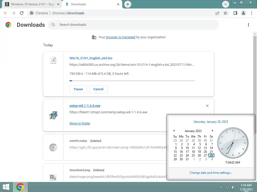The height and width of the screenshot is (192, 257).
Task: Open the tab search dropdown
Action: 226,4
